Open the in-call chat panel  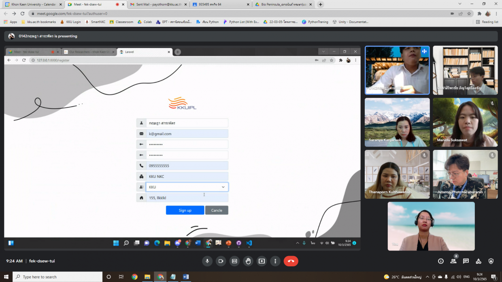tap(466, 261)
